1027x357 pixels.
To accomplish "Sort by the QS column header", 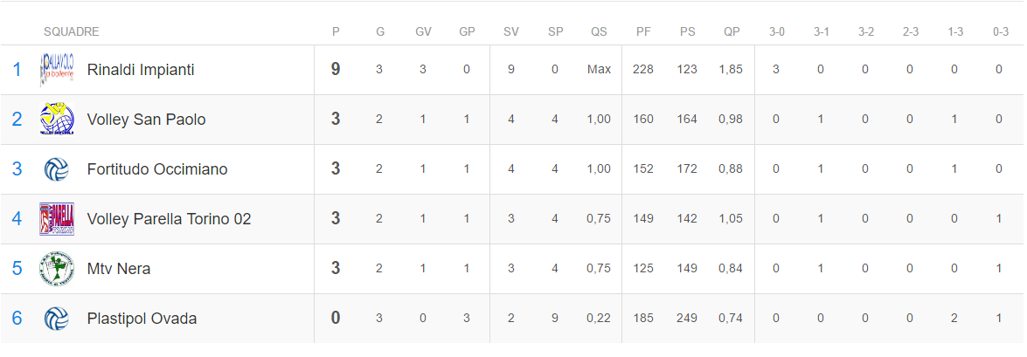I will 599,31.
